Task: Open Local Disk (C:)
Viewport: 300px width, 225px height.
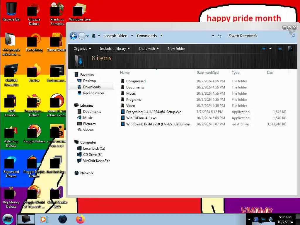Action: [x=94, y=149]
